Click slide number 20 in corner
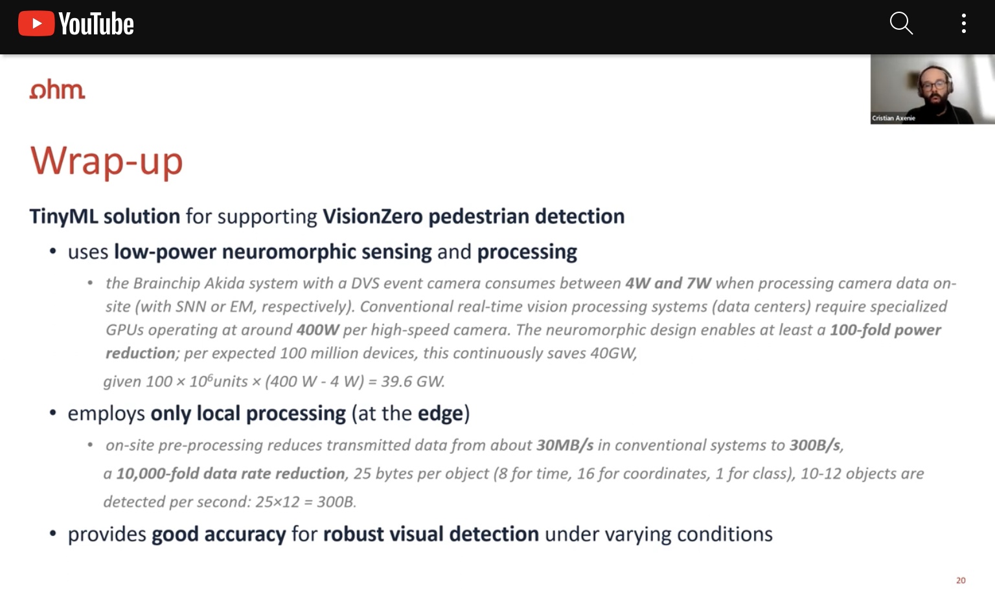Screen dimensions: 995x589 (x=961, y=580)
